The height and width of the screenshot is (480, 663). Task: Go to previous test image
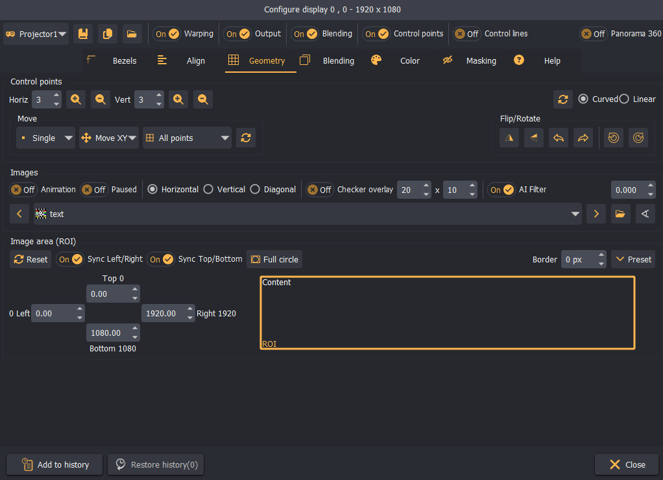19,214
